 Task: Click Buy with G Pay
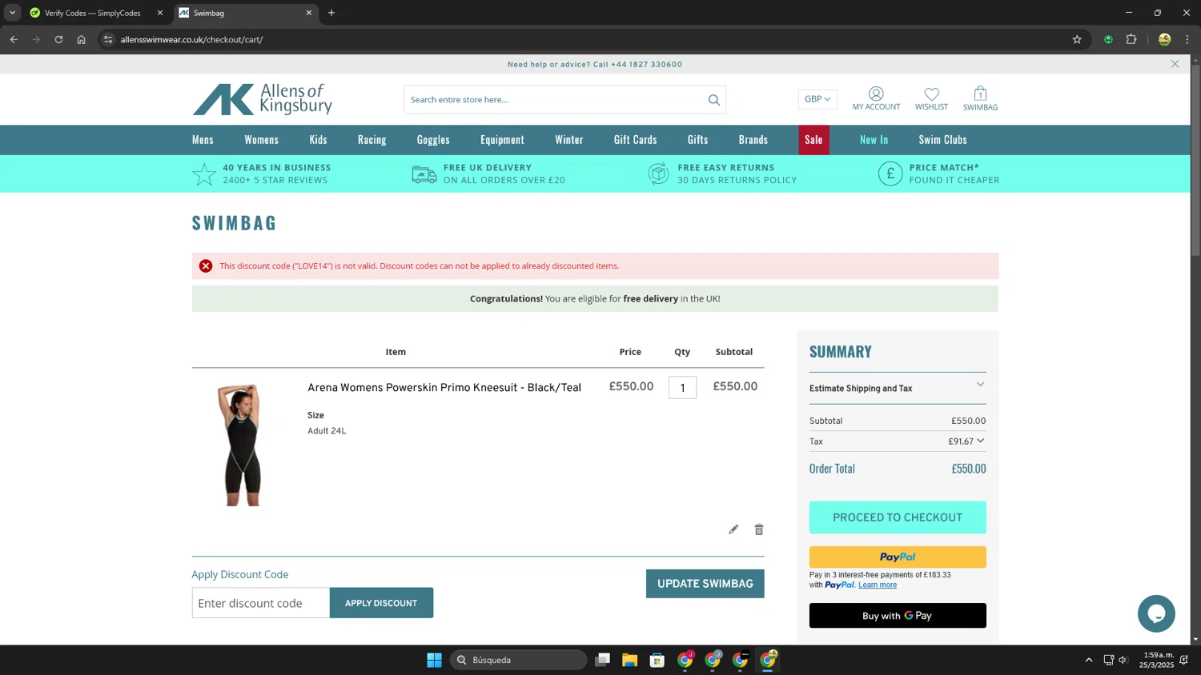tap(898, 616)
